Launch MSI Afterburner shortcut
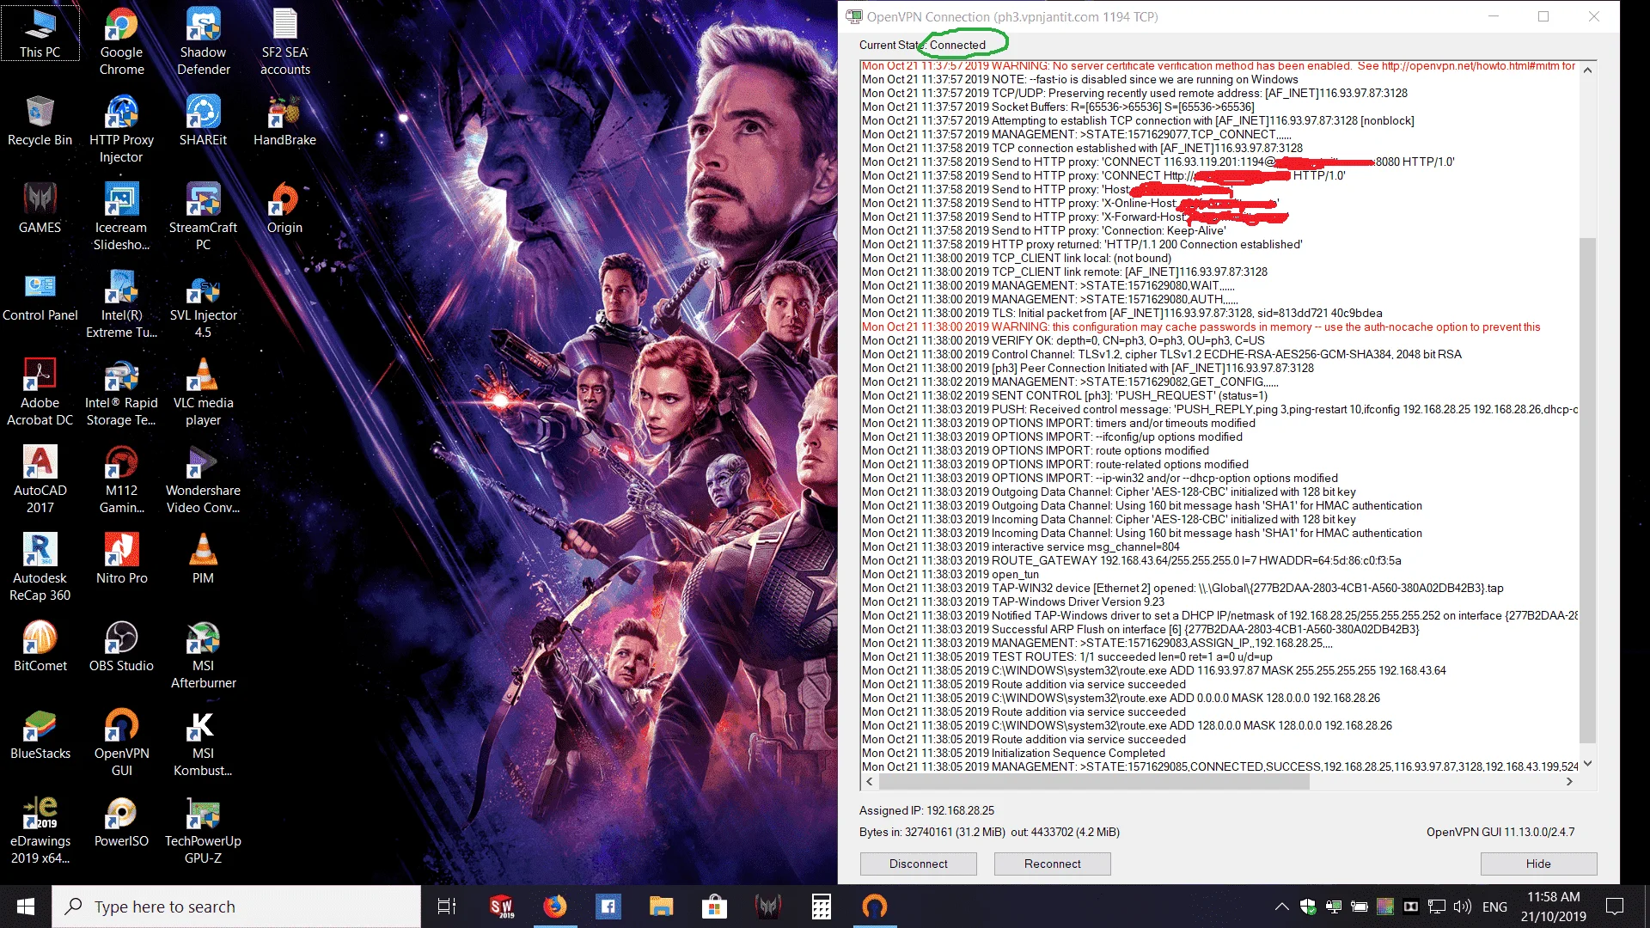This screenshot has width=1650, height=928. (x=204, y=655)
